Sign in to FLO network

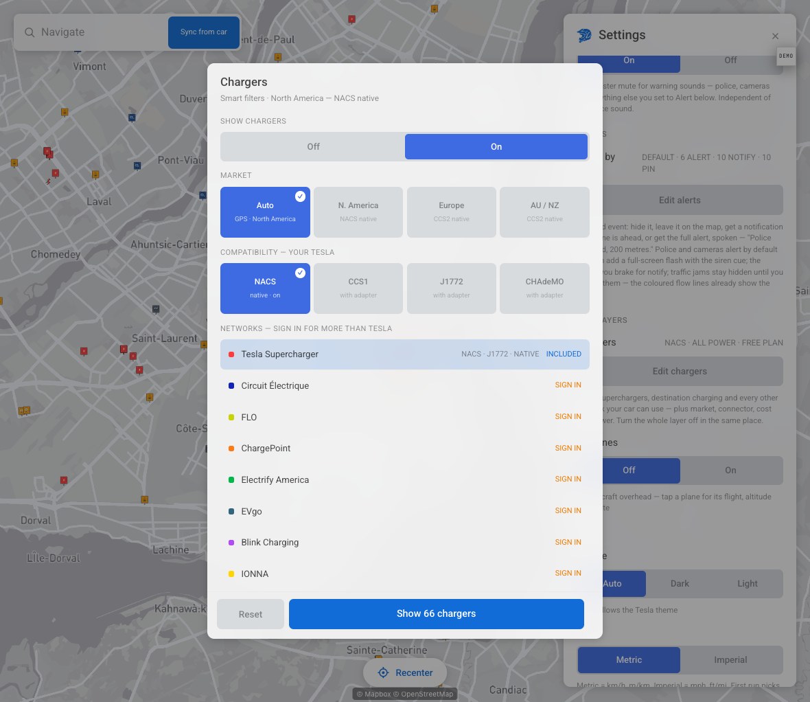coord(568,417)
